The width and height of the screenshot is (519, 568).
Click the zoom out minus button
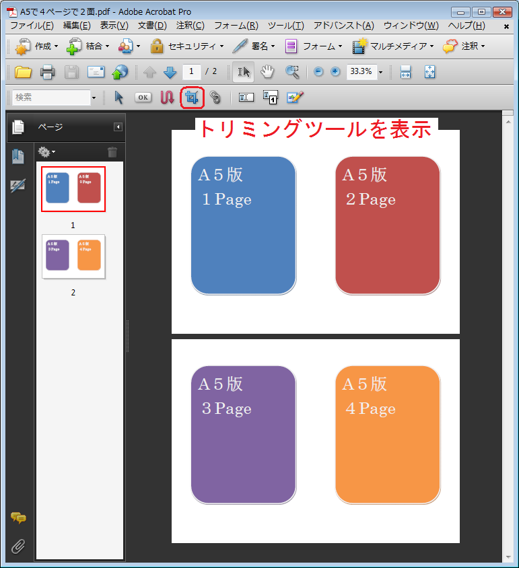[318, 72]
